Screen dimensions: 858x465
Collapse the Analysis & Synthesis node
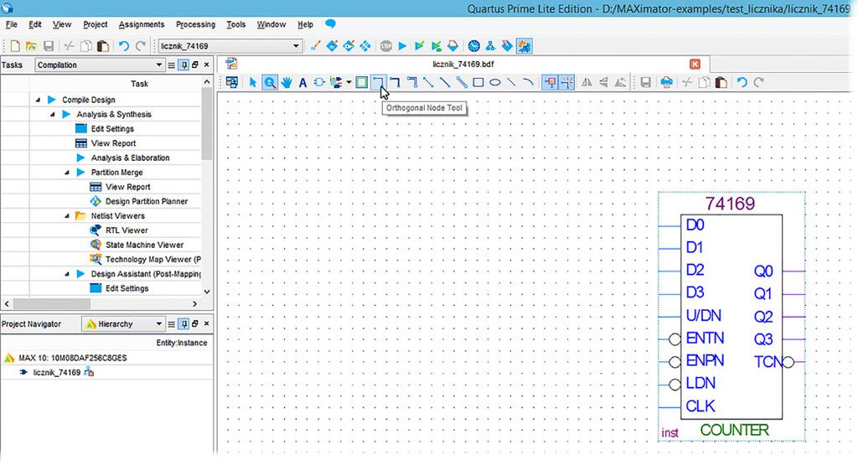tap(53, 114)
